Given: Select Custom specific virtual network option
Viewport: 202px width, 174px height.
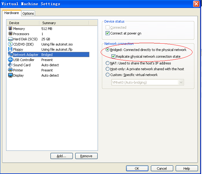Looking at the screenshot, I should (107, 75).
